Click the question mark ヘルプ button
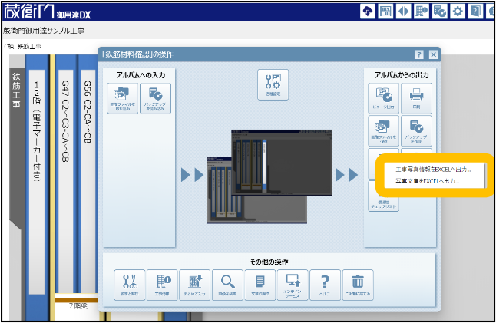The height and width of the screenshot is (323, 496). click(x=325, y=284)
